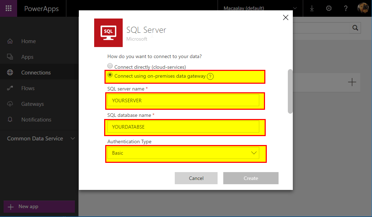This screenshot has height=217, width=372.
Task: Click the plus icon behind dialog
Action: point(352,82)
